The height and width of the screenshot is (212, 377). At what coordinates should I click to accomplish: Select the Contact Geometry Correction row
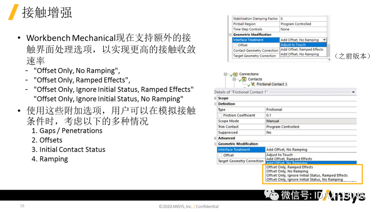pos(256,51)
